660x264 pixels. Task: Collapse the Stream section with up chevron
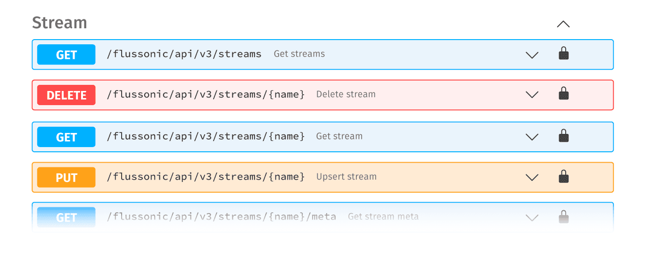click(x=563, y=24)
